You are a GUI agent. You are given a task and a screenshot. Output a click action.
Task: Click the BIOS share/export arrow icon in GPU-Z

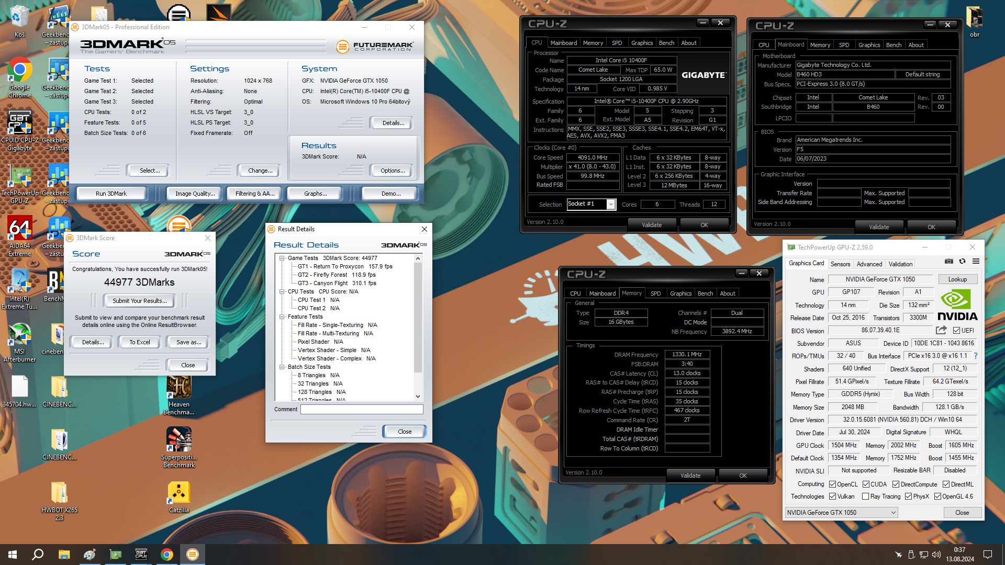pyautogui.click(x=941, y=330)
